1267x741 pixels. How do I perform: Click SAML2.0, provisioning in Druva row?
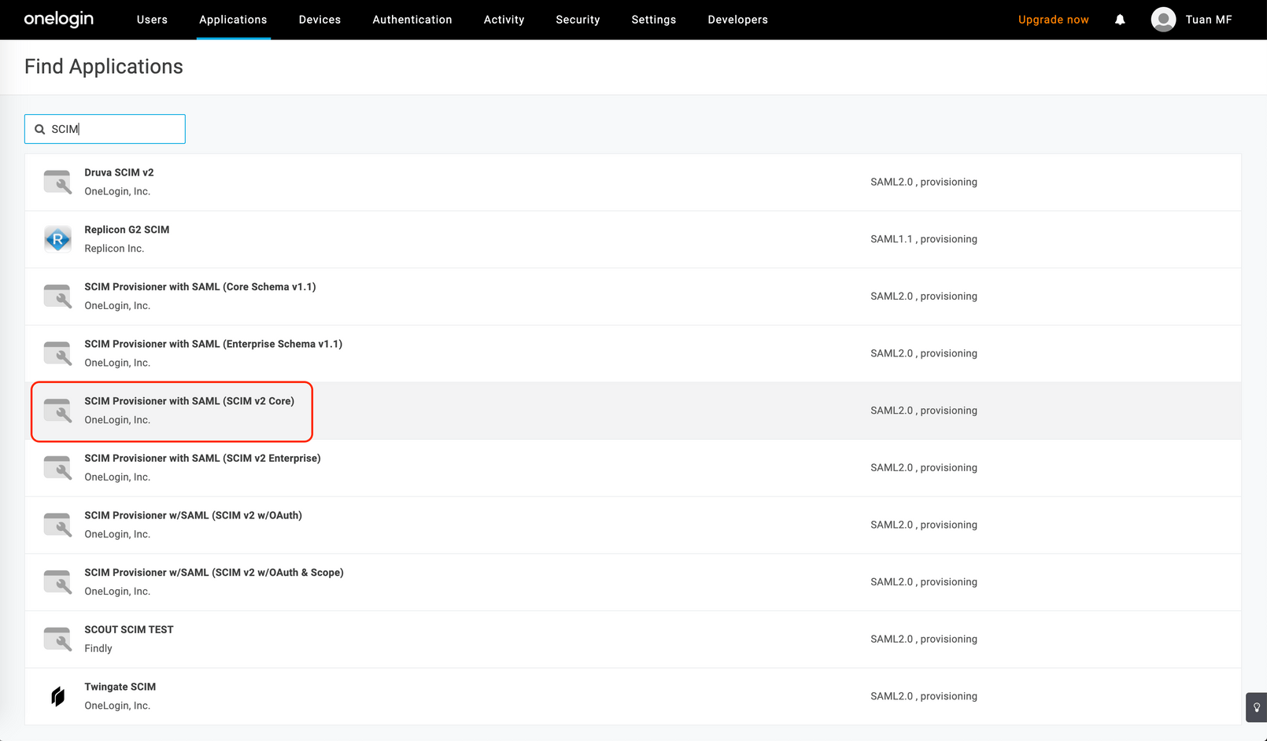924,182
